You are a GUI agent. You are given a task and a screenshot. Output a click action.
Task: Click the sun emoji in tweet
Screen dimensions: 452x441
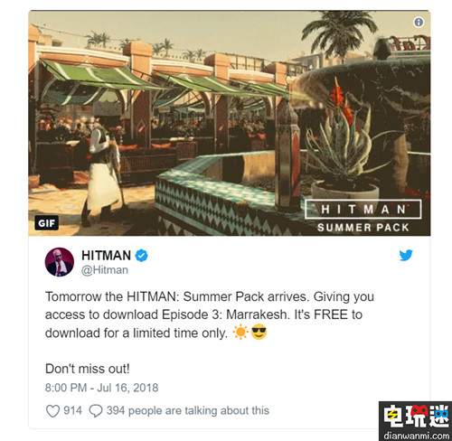pyautogui.click(x=240, y=332)
